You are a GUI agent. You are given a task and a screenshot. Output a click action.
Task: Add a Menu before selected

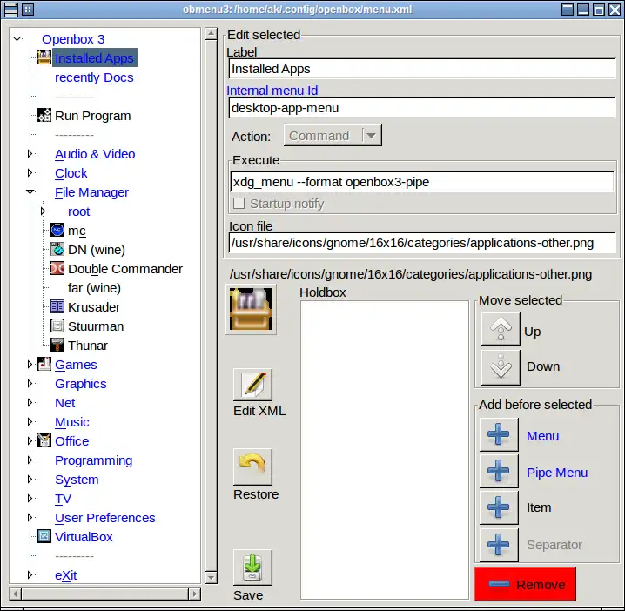pos(499,434)
